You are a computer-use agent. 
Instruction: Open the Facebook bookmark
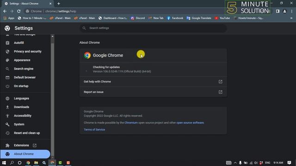tap(175, 18)
